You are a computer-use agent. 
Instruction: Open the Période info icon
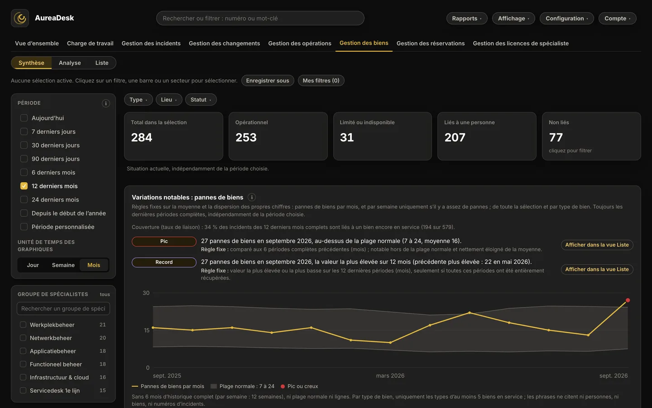106,103
